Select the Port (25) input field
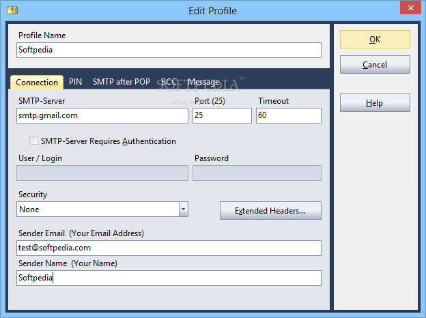Viewport: 426px width, 318px height. coord(222,116)
